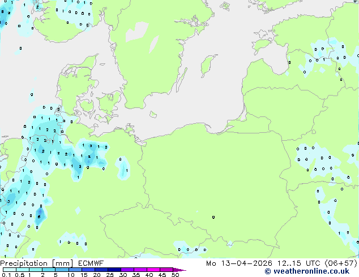Click the 'Mo 13-04-2026 12..15 UTC (06+57)' timestamp

pyautogui.click(x=281, y=263)
